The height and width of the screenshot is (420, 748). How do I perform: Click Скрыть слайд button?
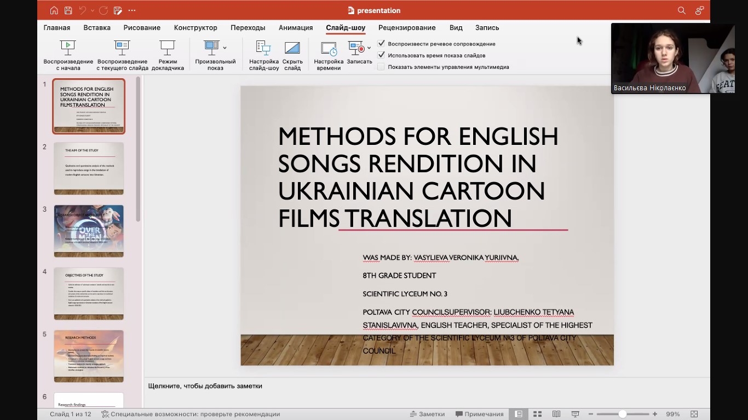pos(292,55)
